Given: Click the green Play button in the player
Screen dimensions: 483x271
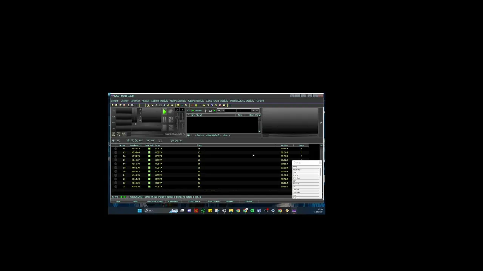Looking at the screenshot, I should point(165,112).
